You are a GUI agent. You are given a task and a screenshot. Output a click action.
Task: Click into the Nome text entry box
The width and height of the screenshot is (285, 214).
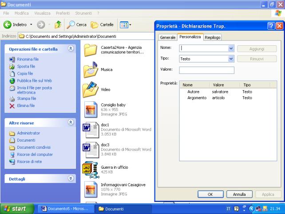[204, 48]
